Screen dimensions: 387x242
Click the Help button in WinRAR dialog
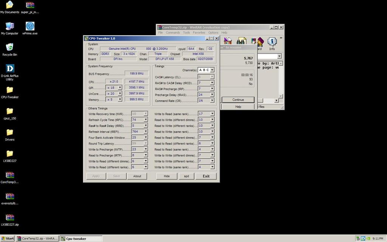(238, 107)
